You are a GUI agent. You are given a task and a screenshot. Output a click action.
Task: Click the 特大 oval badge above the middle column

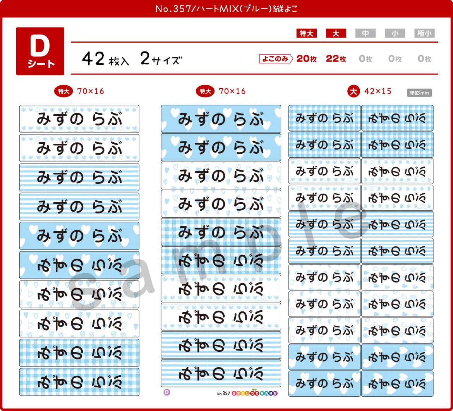pos(205,91)
